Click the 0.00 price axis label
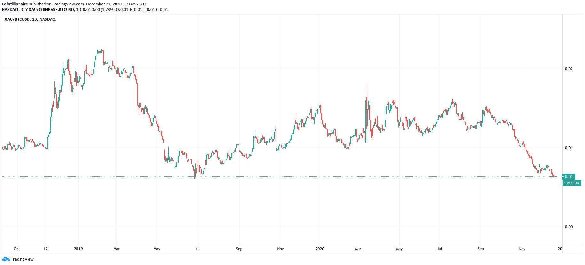Viewport: 585px width, 265px height. [x=569, y=227]
